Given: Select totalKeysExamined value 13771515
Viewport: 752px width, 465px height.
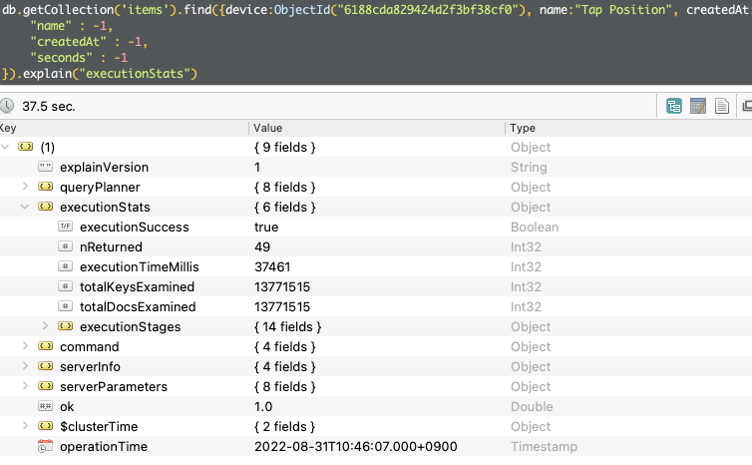Looking at the screenshot, I should (282, 286).
